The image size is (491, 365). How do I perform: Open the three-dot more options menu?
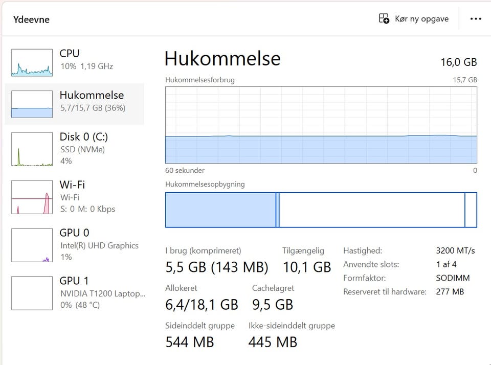[x=476, y=19]
